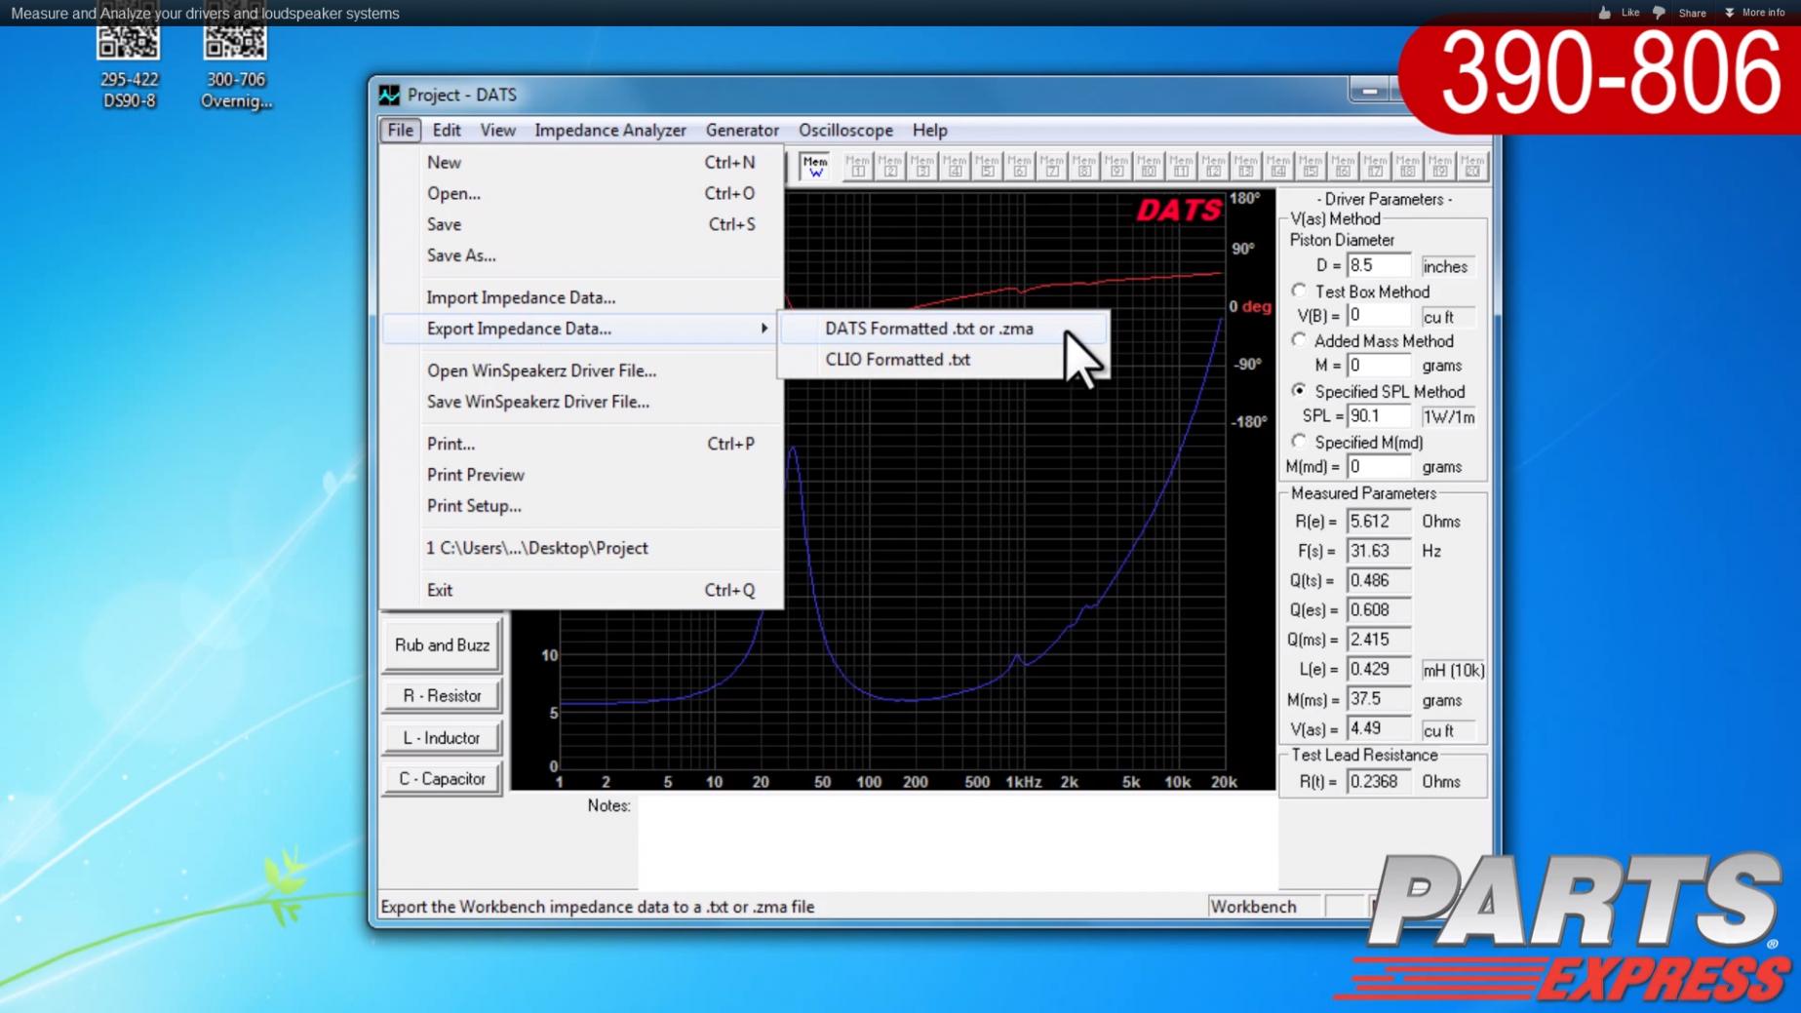Click the Notes text area
Screen dimensions: 1801x1013
[958, 842]
